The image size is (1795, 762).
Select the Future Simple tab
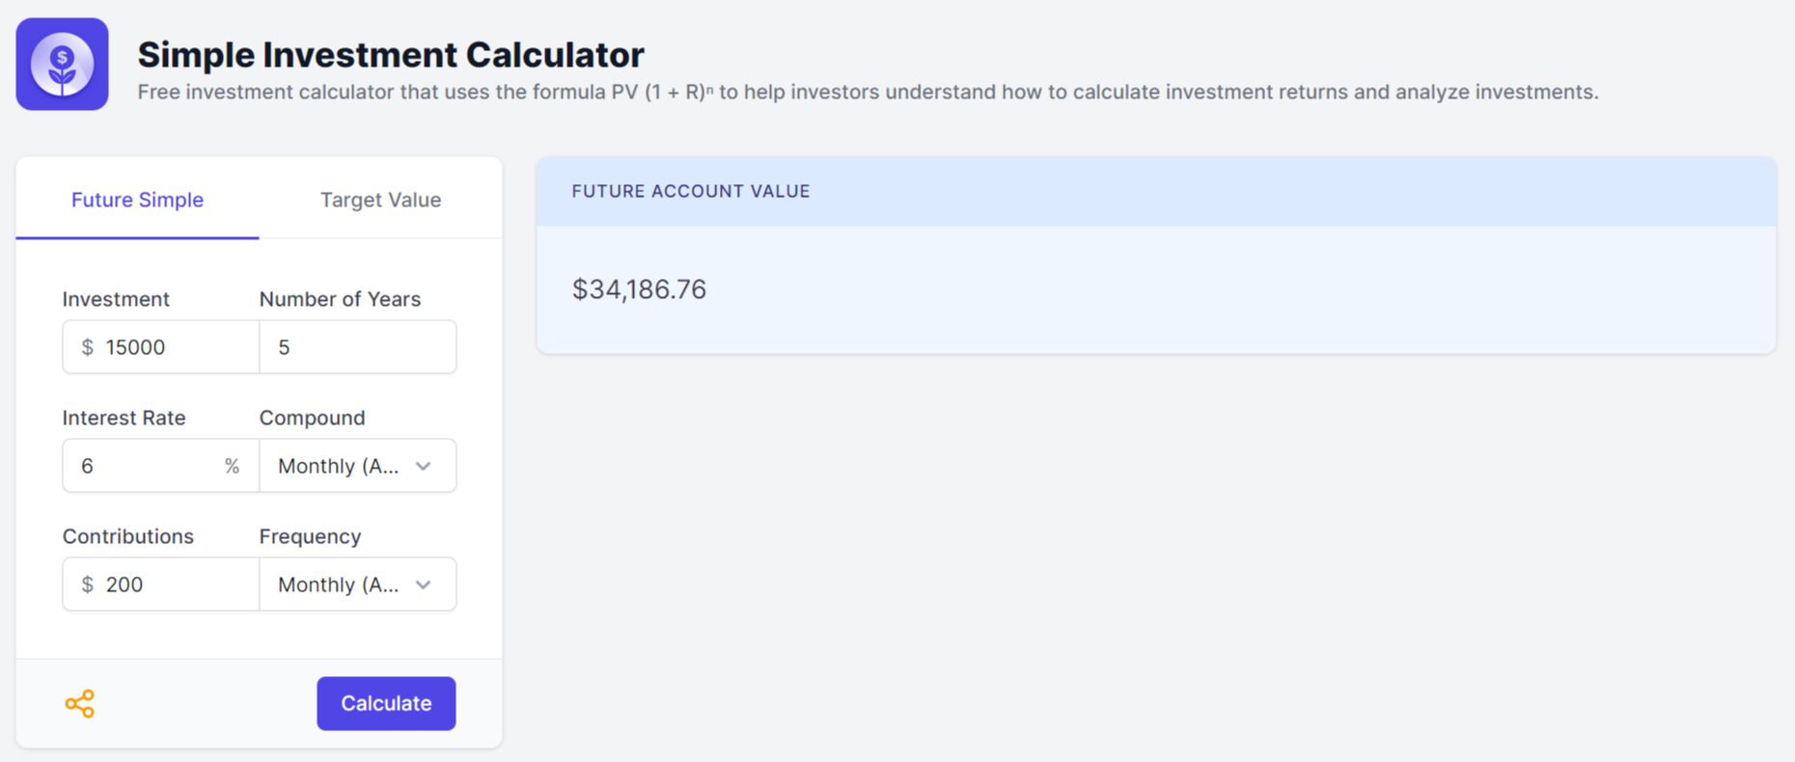pos(137,200)
